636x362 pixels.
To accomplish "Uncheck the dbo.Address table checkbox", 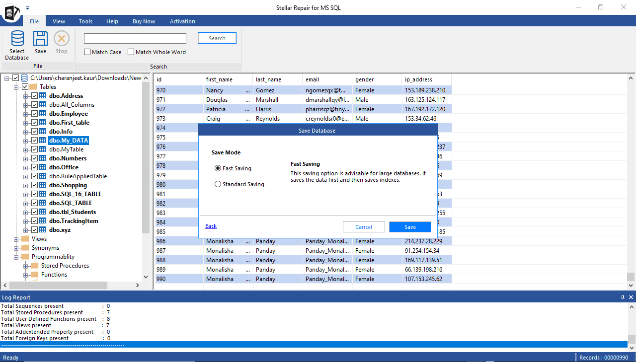I will (x=34, y=96).
